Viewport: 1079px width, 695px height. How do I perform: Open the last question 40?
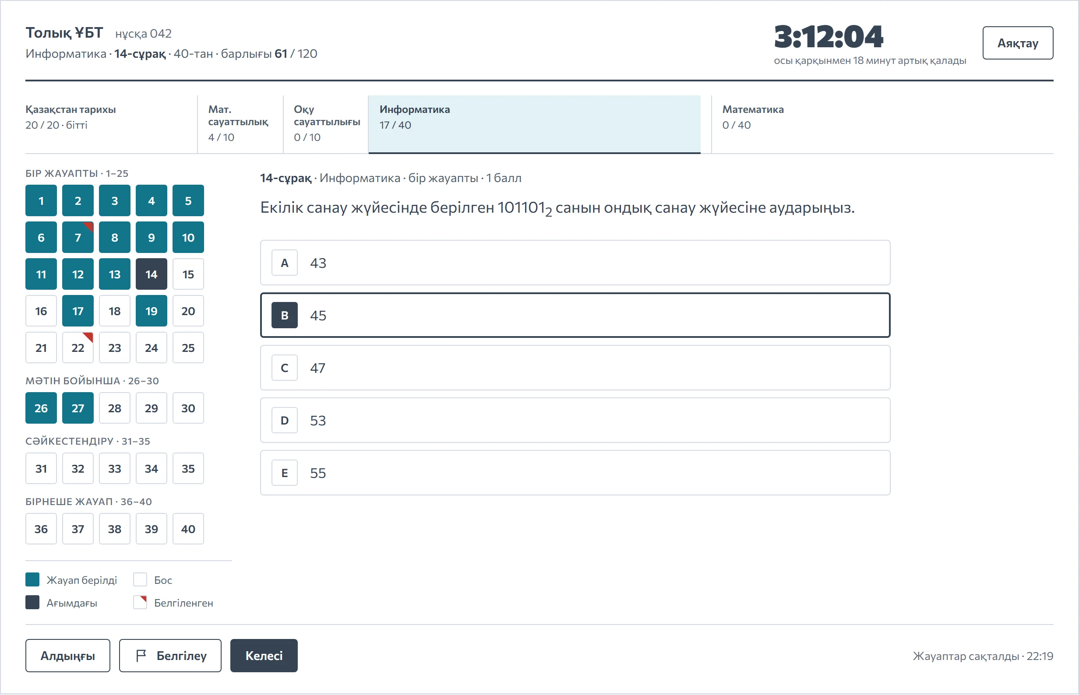point(188,529)
